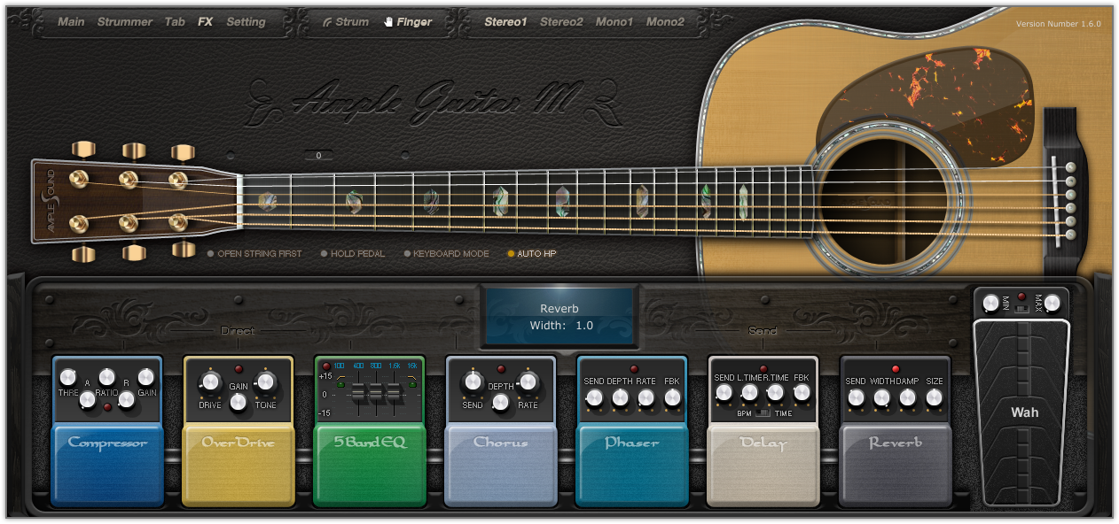Click the Delay R.TIME knob
The height and width of the screenshot is (524, 1119).
pos(776,392)
